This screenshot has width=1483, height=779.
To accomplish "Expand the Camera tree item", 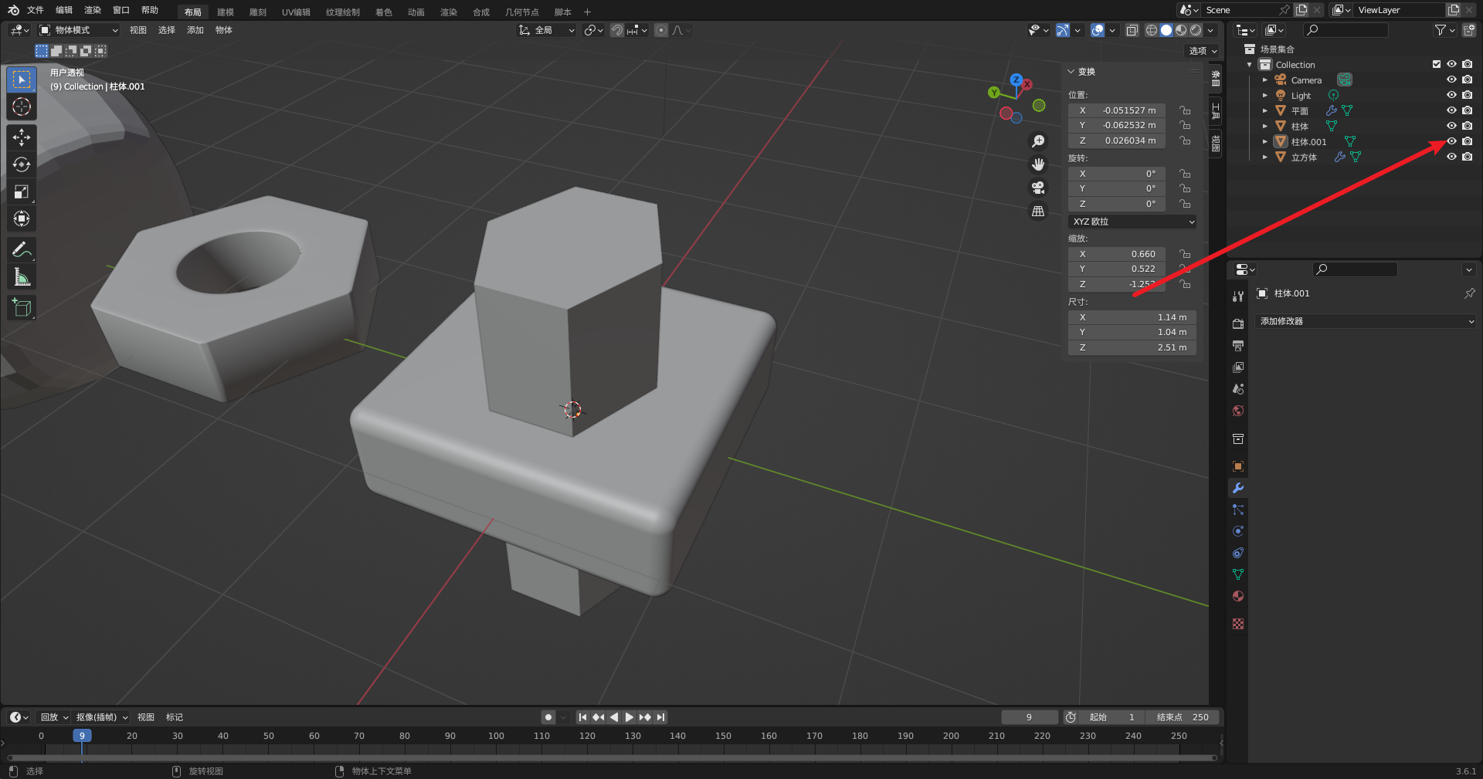I will pyautogui.click(x=1264, y=80).
